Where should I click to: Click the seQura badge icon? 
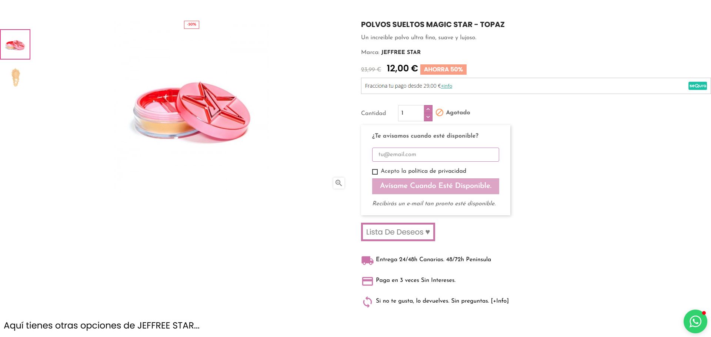coord(697,86)
